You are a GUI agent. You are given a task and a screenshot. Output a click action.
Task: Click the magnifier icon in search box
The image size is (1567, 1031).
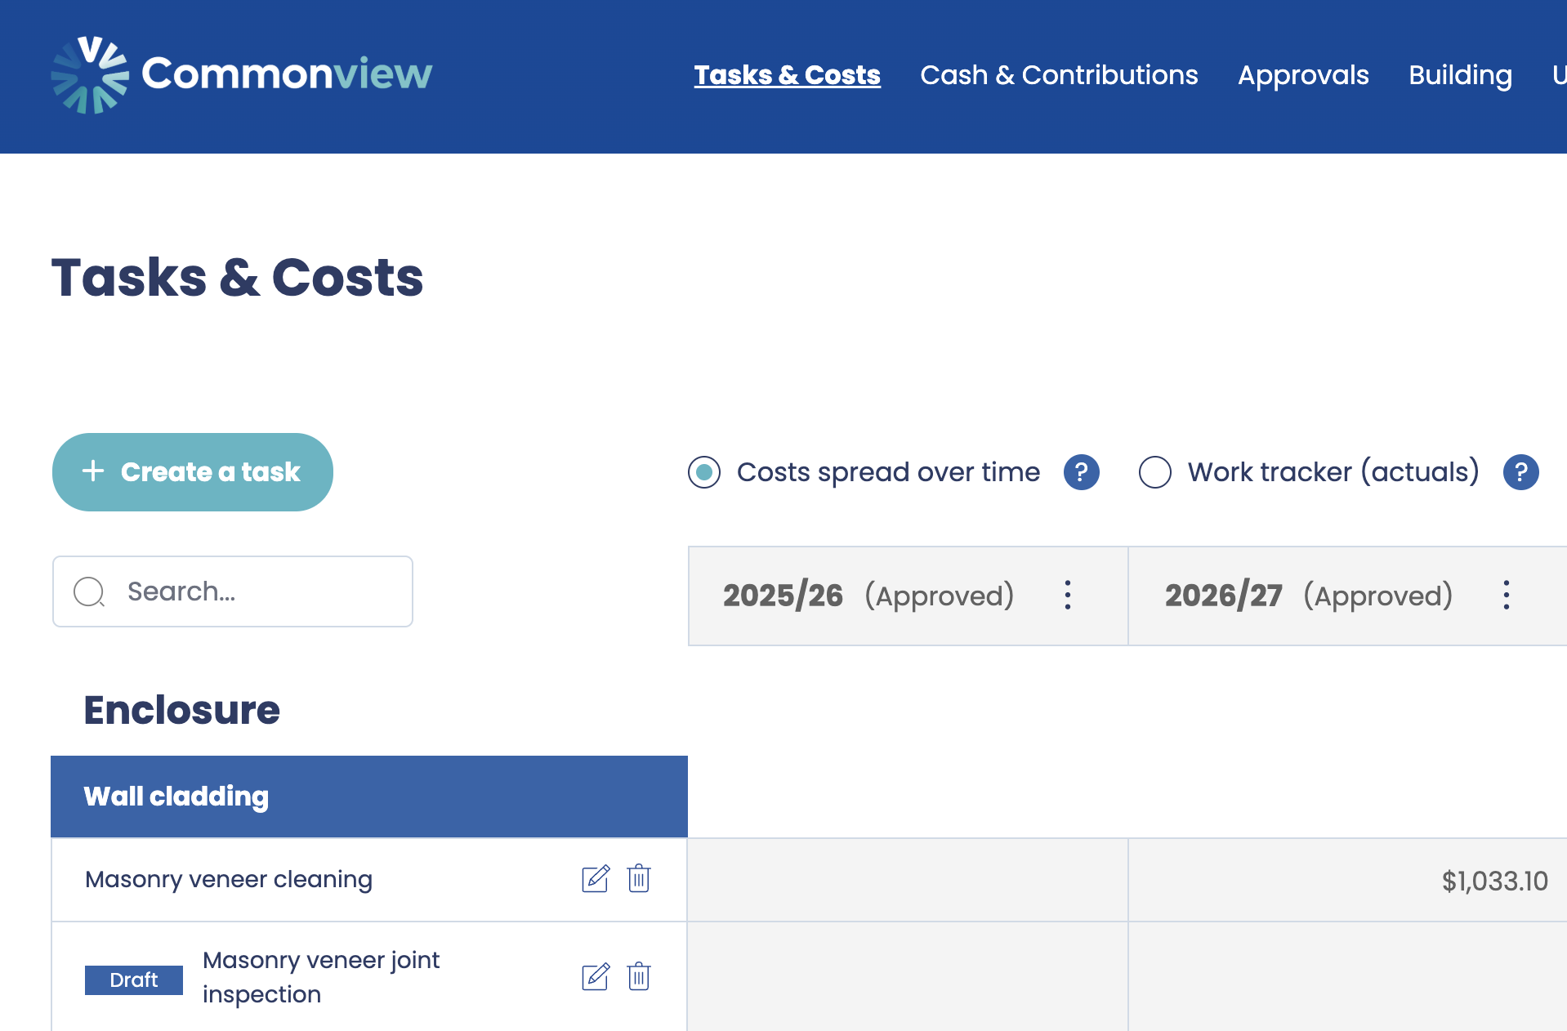tap(89, 591)
